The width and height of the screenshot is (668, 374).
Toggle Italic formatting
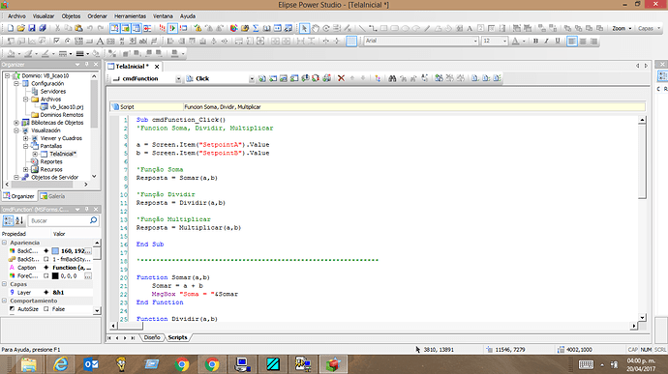[546, 41]
